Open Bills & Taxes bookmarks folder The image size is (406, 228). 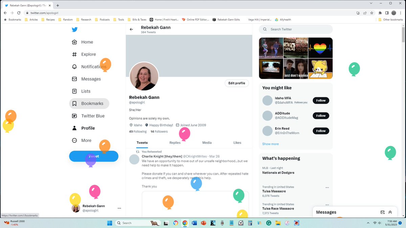(x=137, y=20)
